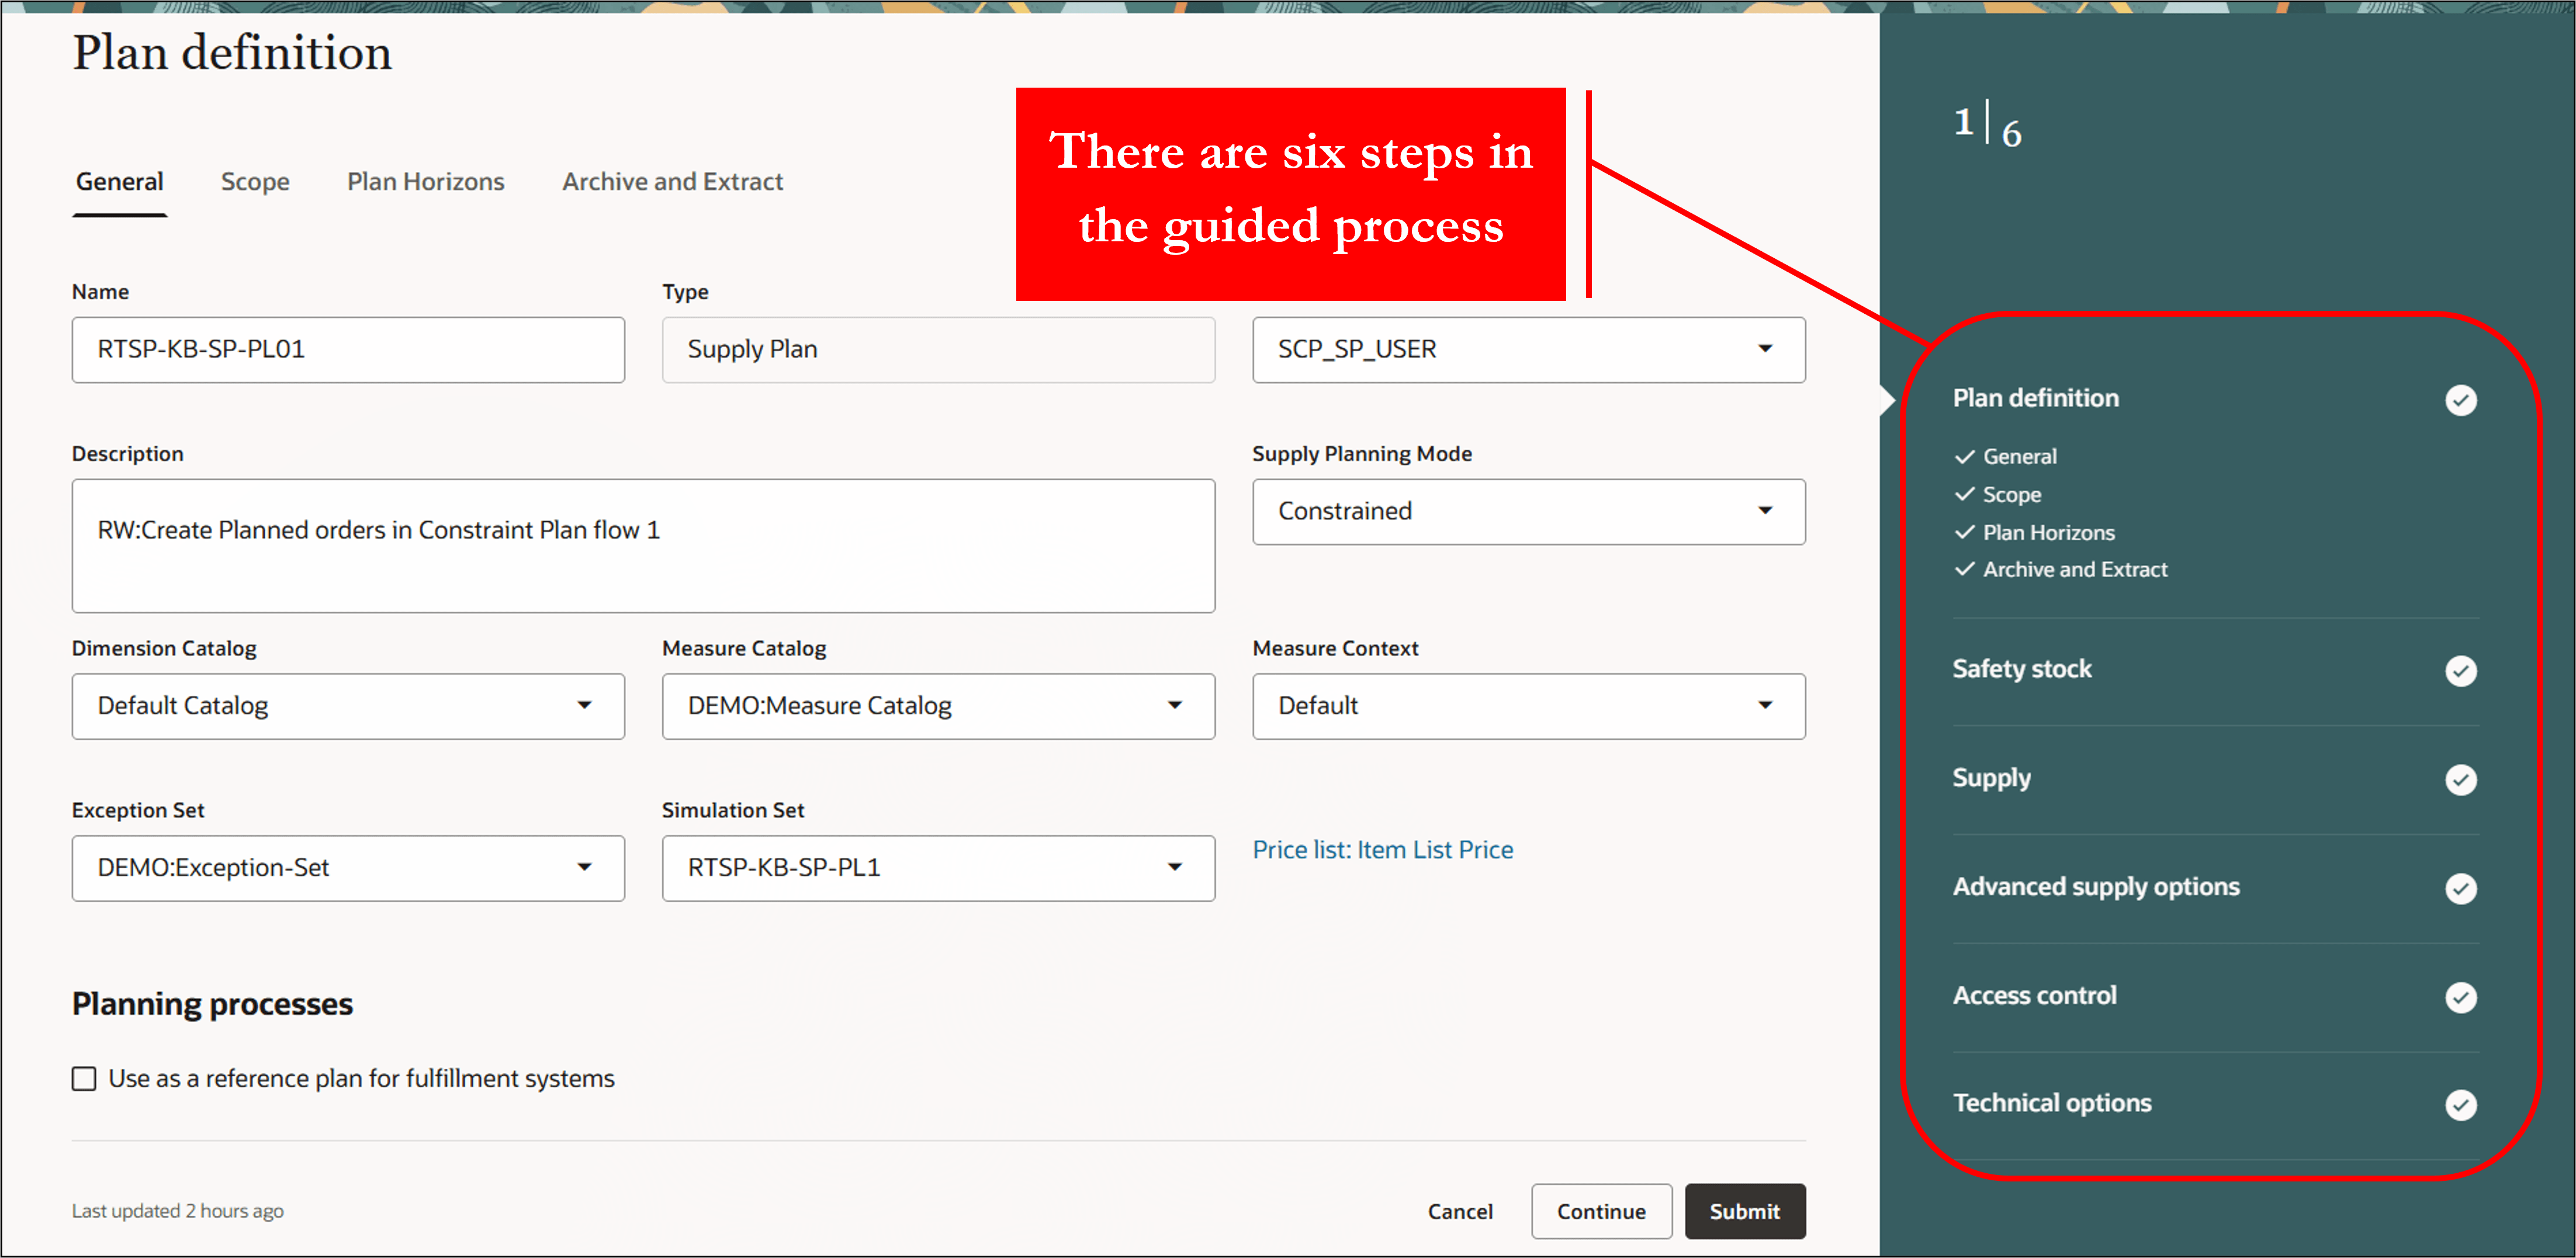Screen dimensions: 2576x1258
Task: Go to Safety stock step in sidebar
Action: point(2021,669)
